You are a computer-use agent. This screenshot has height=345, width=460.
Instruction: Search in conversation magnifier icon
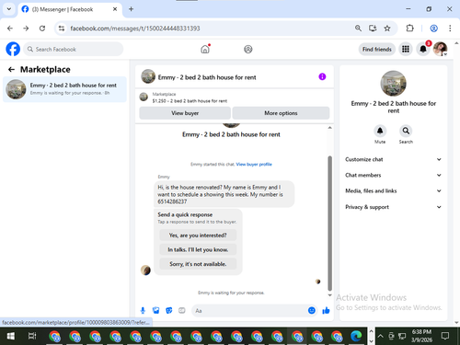[x=406, y=131]
